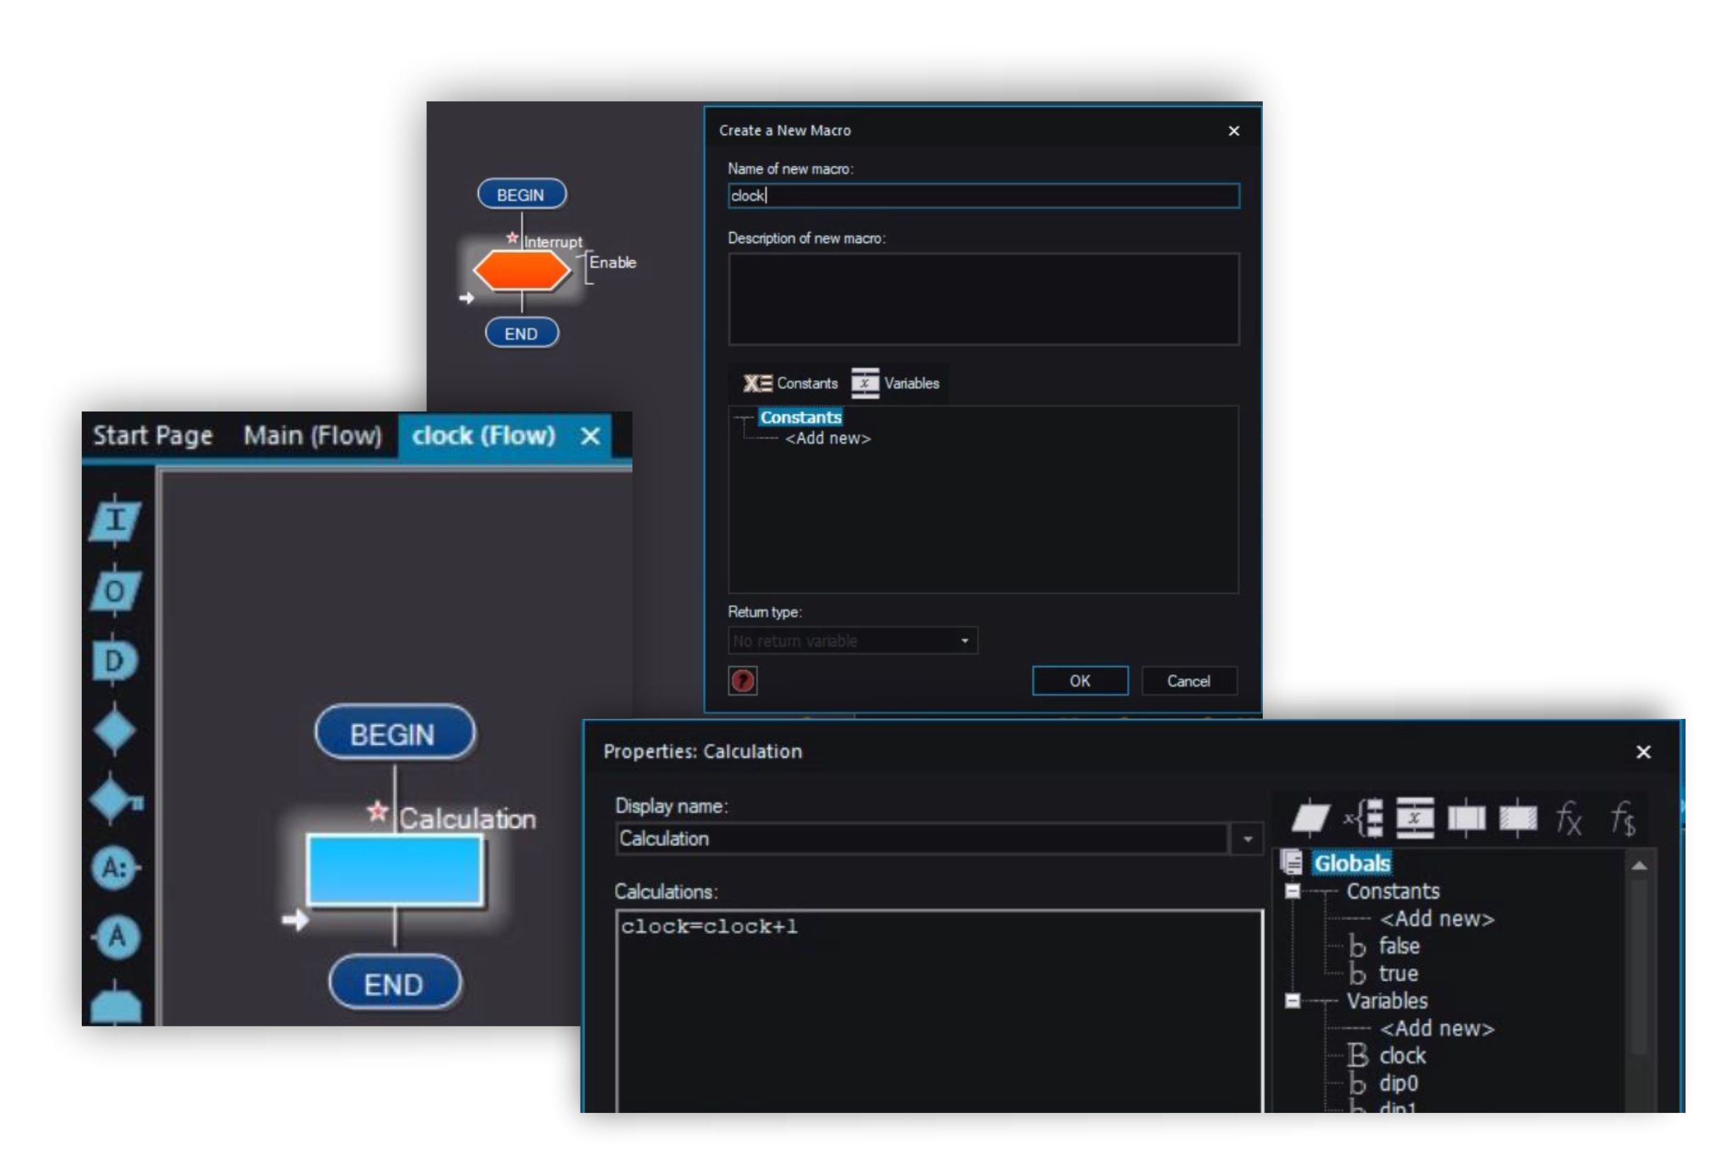1724x1173 pixels.
Task: Collapse the Constants node under Globals
Action: 1292,891
